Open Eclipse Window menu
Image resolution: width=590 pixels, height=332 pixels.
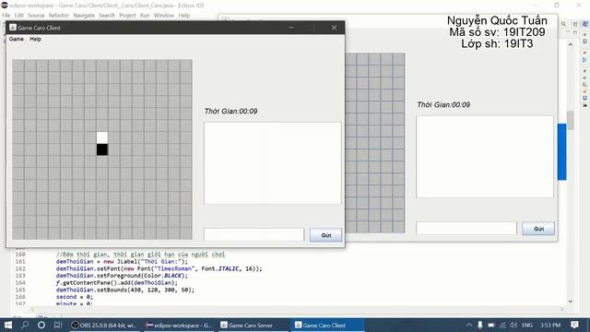(x=164, y=16)
